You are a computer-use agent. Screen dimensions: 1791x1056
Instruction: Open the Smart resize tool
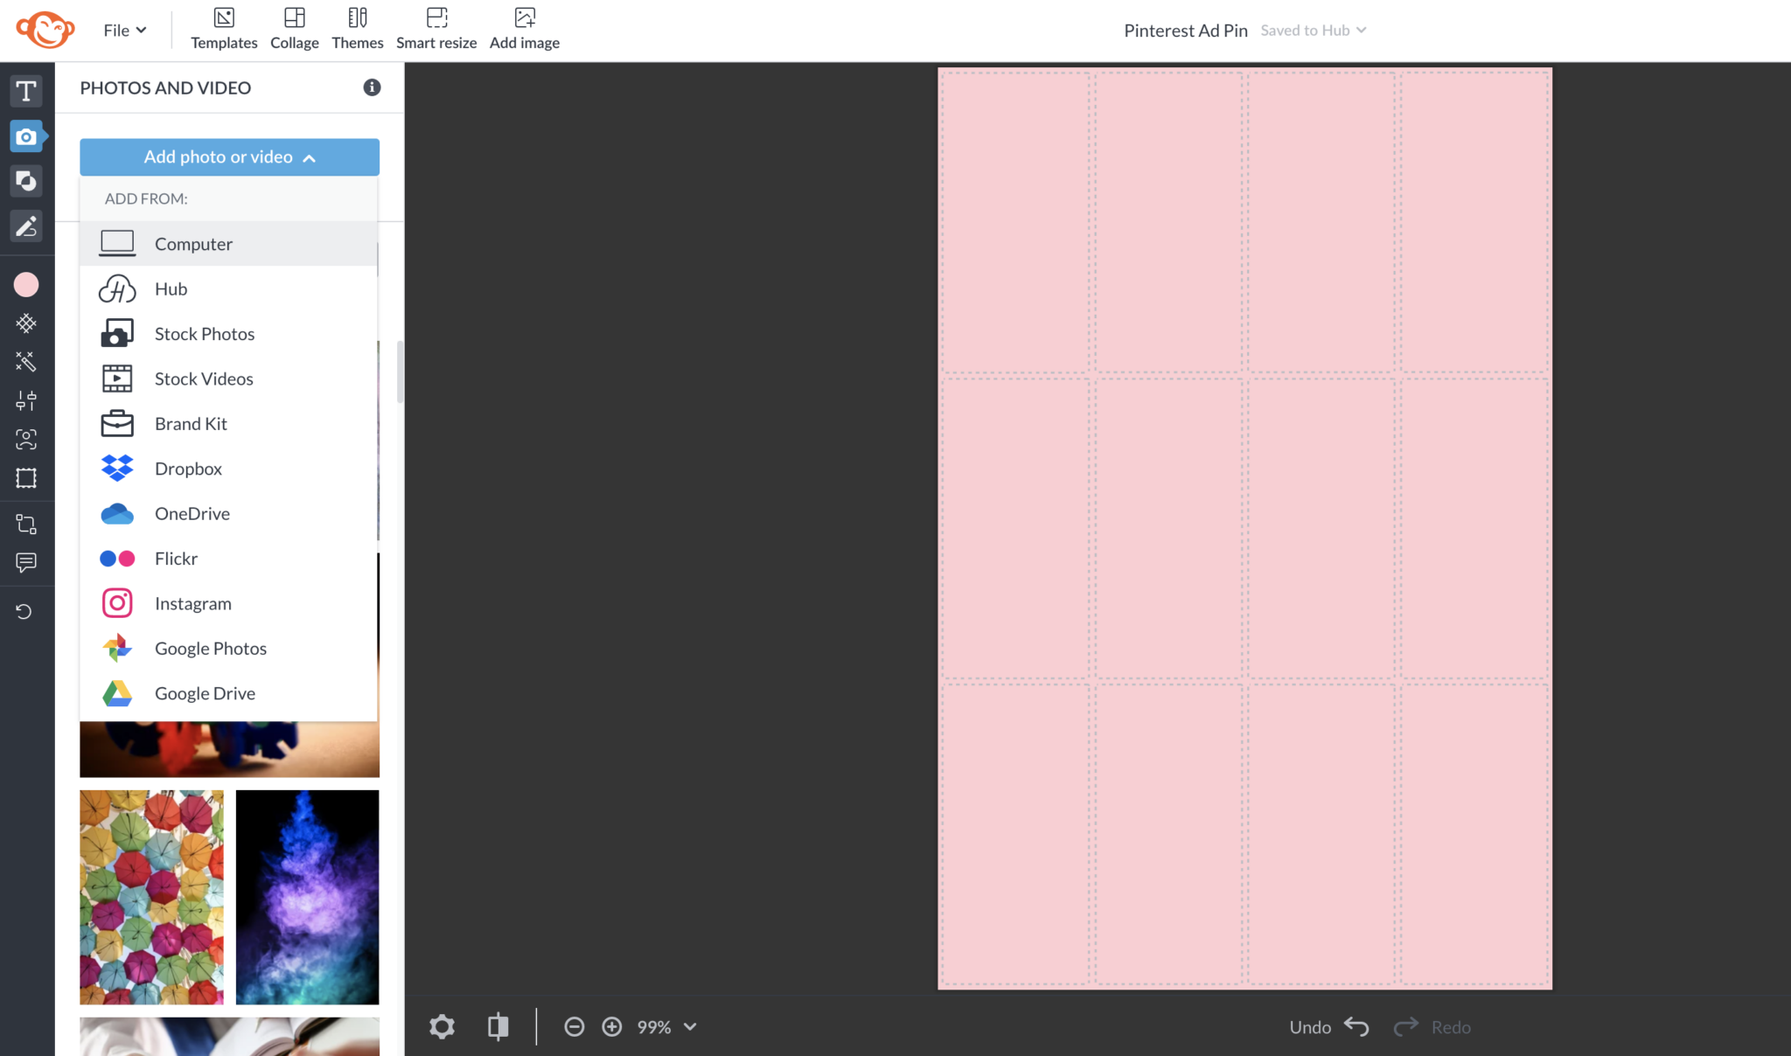tap(436, 28)
